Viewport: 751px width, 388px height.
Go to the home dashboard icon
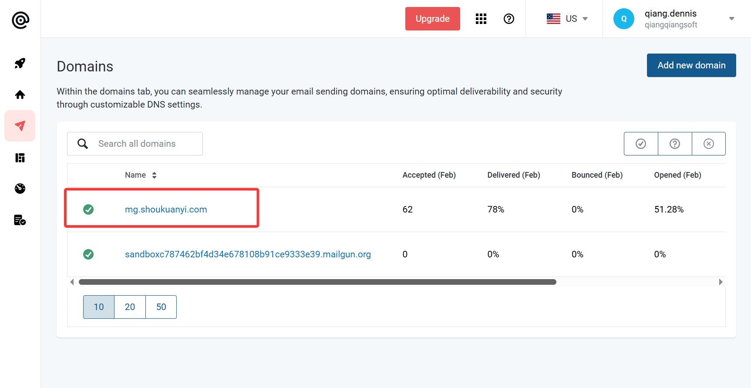point(20,95)
